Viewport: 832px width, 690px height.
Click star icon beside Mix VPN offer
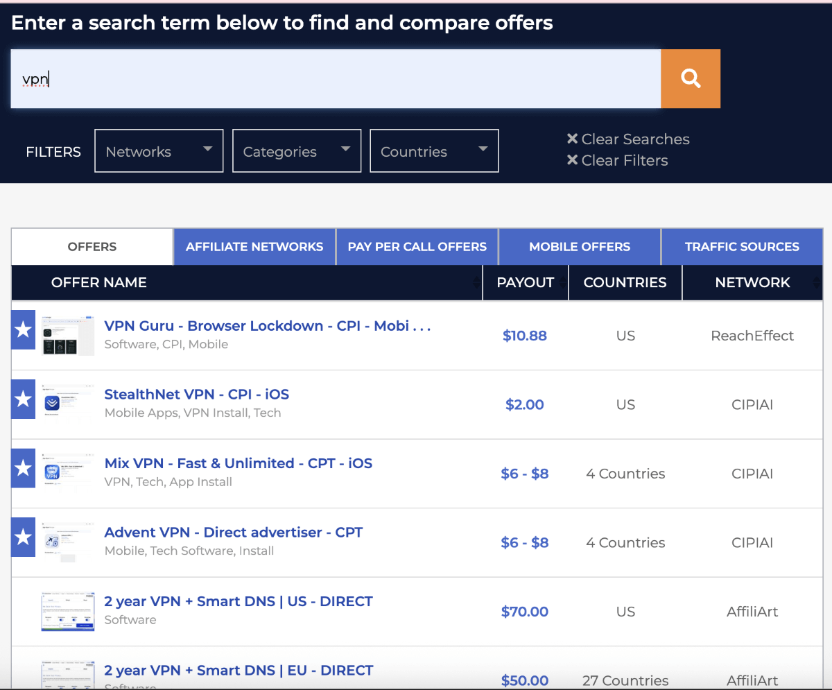point(23,468)
